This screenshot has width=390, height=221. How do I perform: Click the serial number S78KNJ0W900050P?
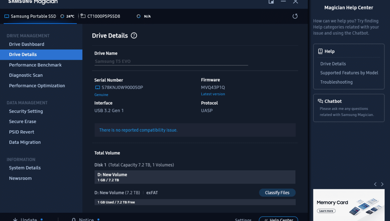point(122,88)
